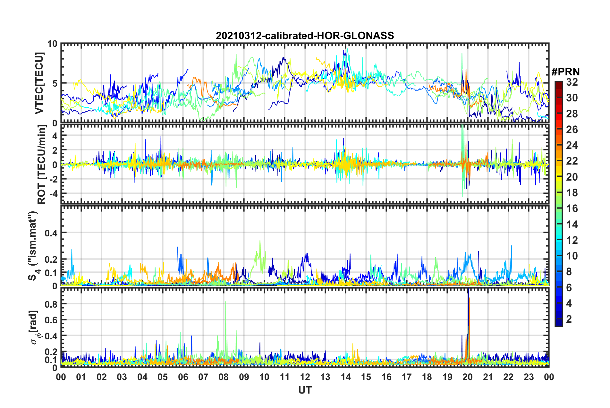Image resolution: width=610 pixels, height=408 pixels.
Task: Click the 15 hour tick on UT axis
Action: [366, 377]
